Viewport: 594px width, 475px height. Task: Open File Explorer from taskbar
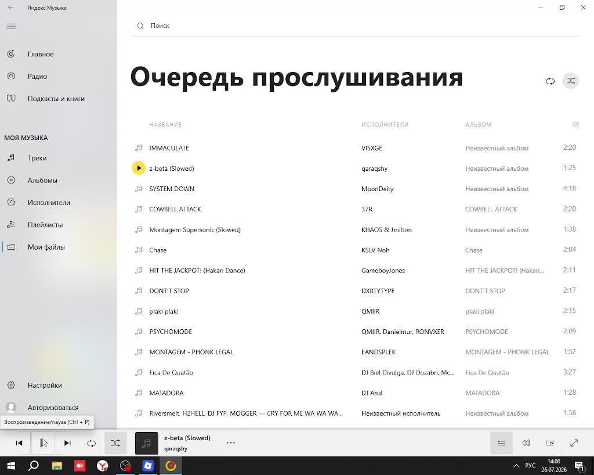(x=57, y=466)
